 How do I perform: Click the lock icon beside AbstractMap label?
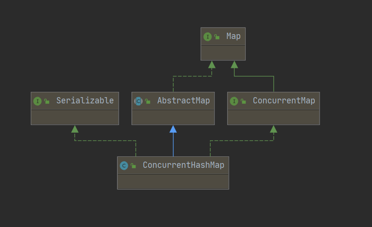tap(148, 101)
